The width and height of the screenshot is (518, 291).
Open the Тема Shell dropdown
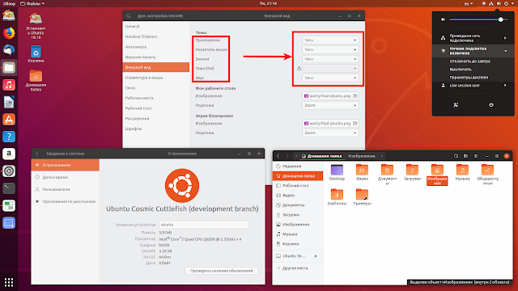click(x=330, y=68)
